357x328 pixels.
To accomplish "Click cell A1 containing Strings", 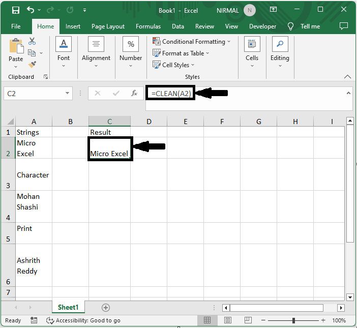I will tap(34, 132).
